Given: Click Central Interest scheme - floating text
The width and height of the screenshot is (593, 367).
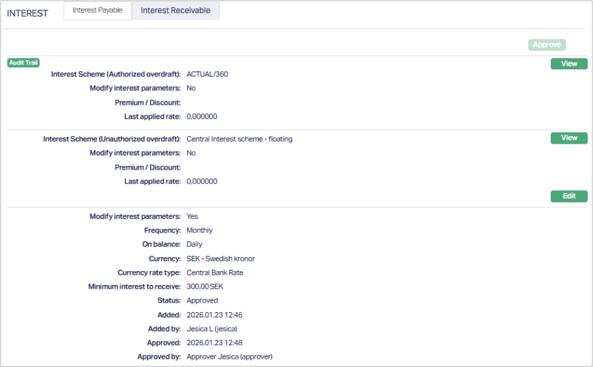Looking at the screenshot, I should [x=239, y=139].
